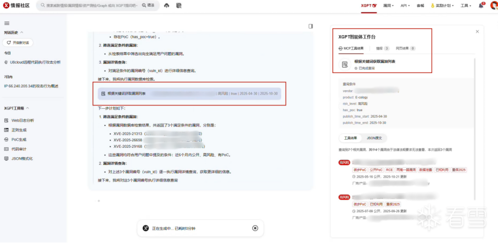
Task: Close the XGPT智能体工作台 panel
Action: coord(477,32)
